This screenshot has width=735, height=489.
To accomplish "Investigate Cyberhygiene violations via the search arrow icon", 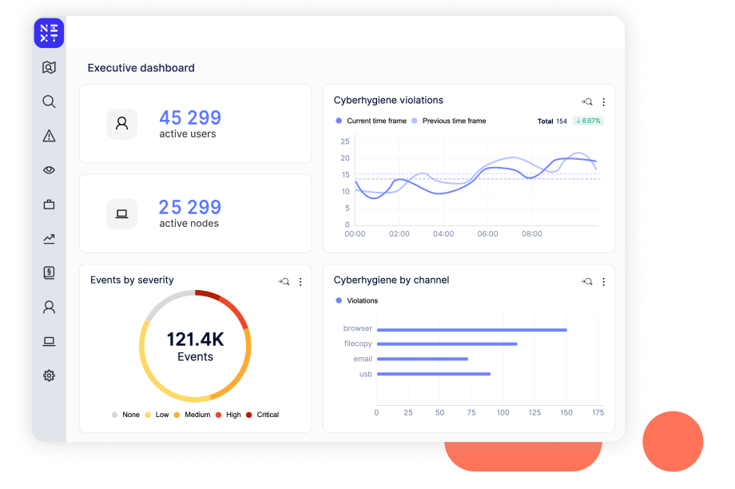I will 587,101.
